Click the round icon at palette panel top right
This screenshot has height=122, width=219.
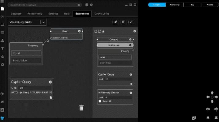(x=135, y=31)
